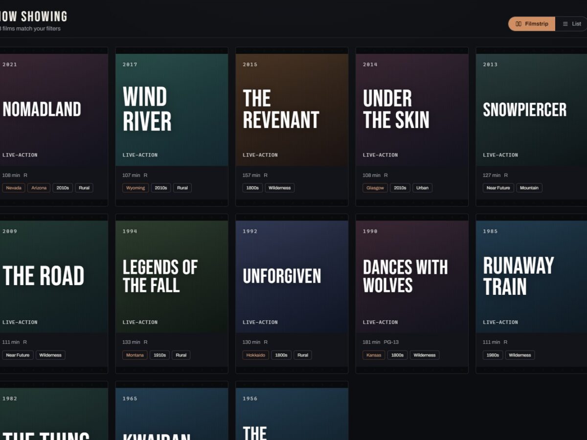The height and width of the screenshot is (440, 587).
Task: Select 2010s tag on Under the Skin
Action: (400, 188)
